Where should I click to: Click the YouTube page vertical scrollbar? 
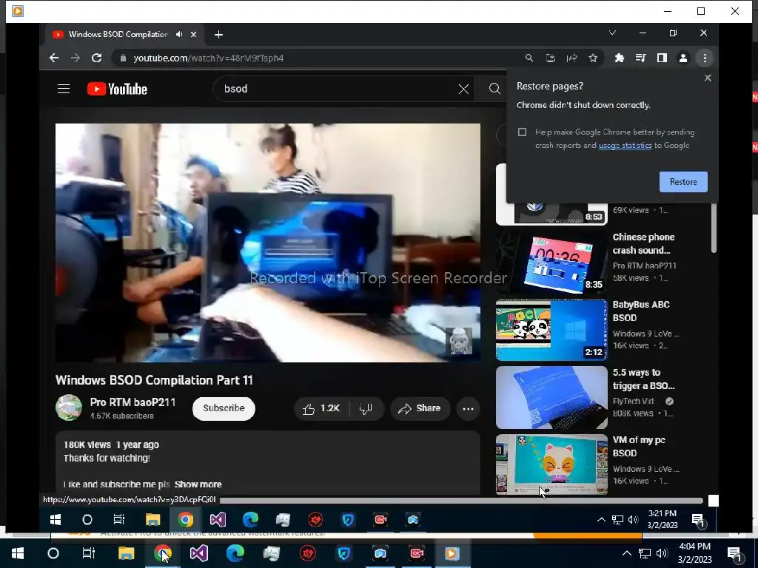coord(714,227)
